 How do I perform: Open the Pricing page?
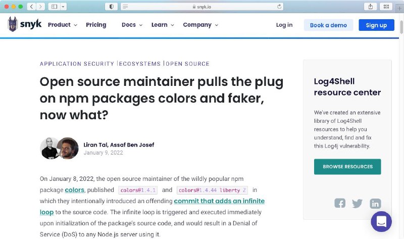pyautogui.click(x=96, y=25)
